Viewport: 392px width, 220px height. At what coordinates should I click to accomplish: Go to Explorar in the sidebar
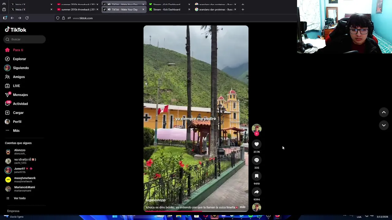point(16,59)
